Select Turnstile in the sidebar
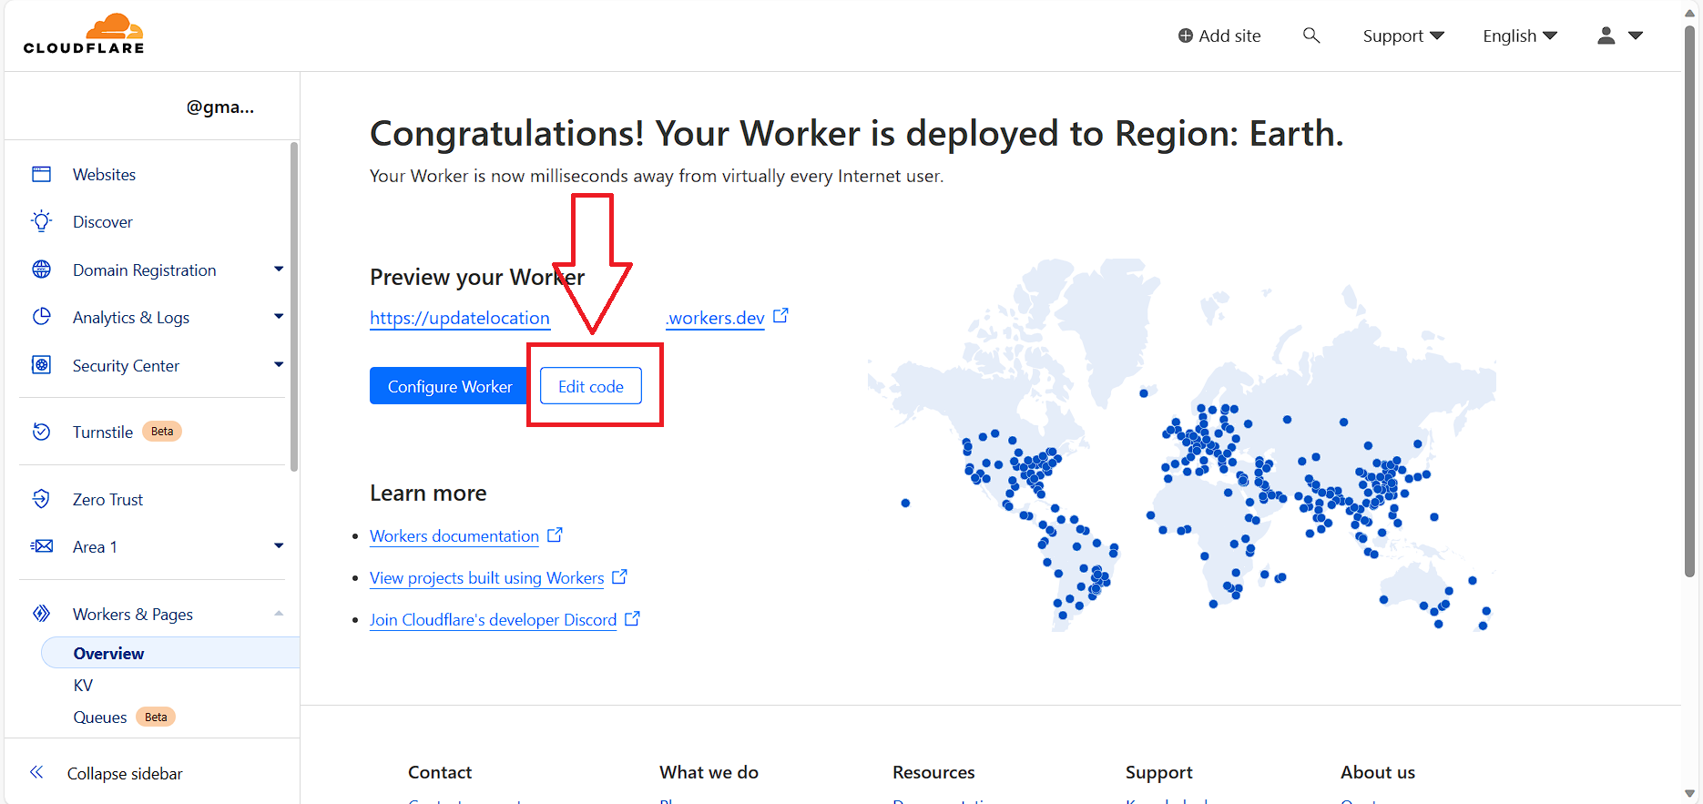The height and width of the screenshot is (804, 1703). (x=103, y=432)
